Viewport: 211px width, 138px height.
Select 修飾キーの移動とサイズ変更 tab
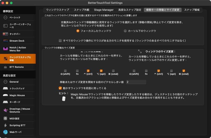[x=163, y=10]
